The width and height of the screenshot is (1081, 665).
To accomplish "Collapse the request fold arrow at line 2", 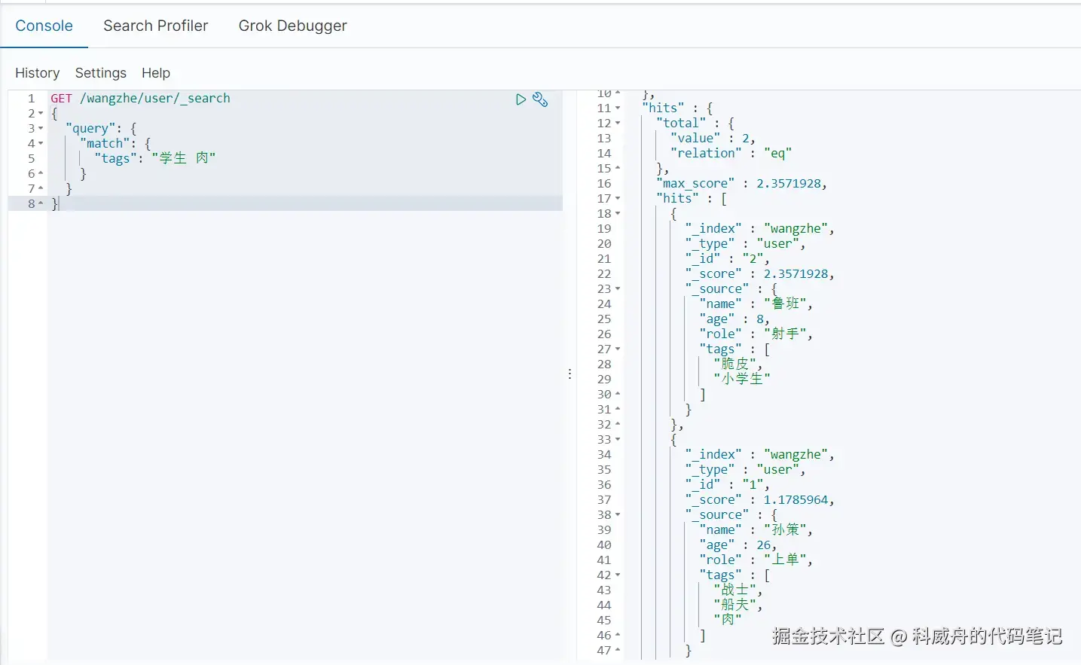I will (x=41, y=114).
